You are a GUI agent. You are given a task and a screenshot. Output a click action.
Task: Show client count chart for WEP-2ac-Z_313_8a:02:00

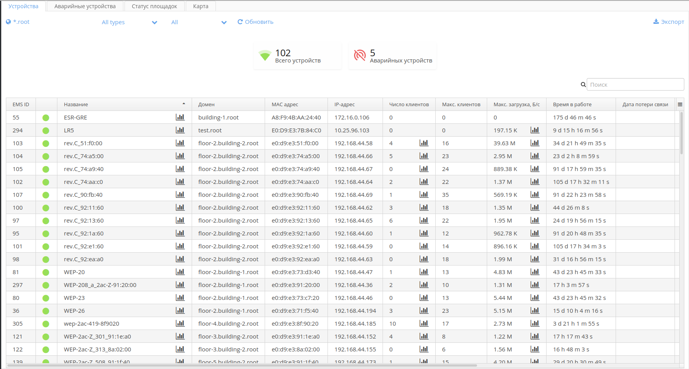[424, 349]
